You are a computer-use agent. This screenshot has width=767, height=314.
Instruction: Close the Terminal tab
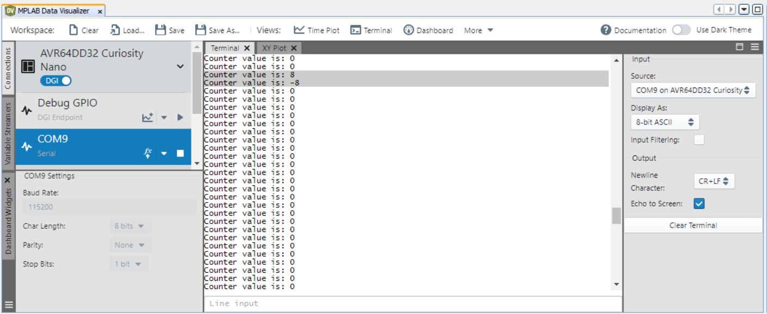246,48
